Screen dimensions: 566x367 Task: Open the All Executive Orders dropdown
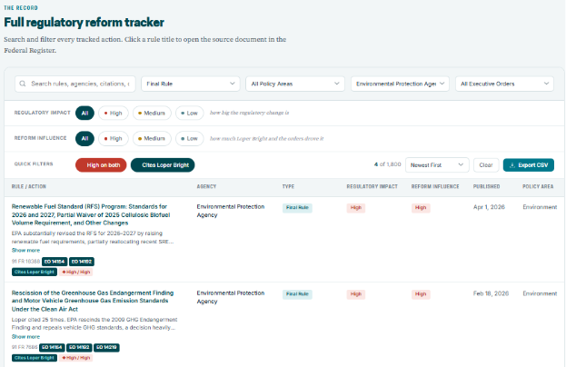coord(504,84)
